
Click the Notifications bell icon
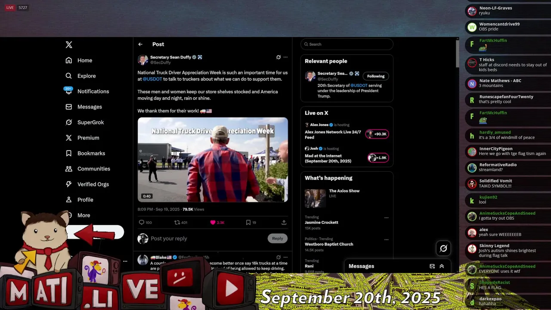pyautogui.click(x=69, y=91)
